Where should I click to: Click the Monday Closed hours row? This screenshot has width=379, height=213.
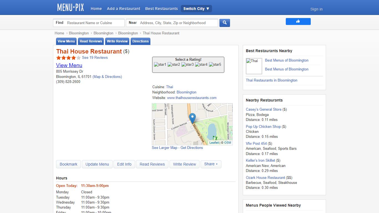[74, 192]
